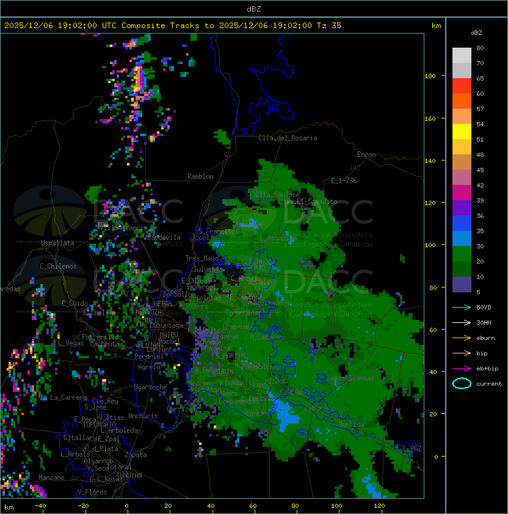Pick the bright yellow swatch in the dBZ scale
This screenshot has height=514, width=508.
[462, 132]
